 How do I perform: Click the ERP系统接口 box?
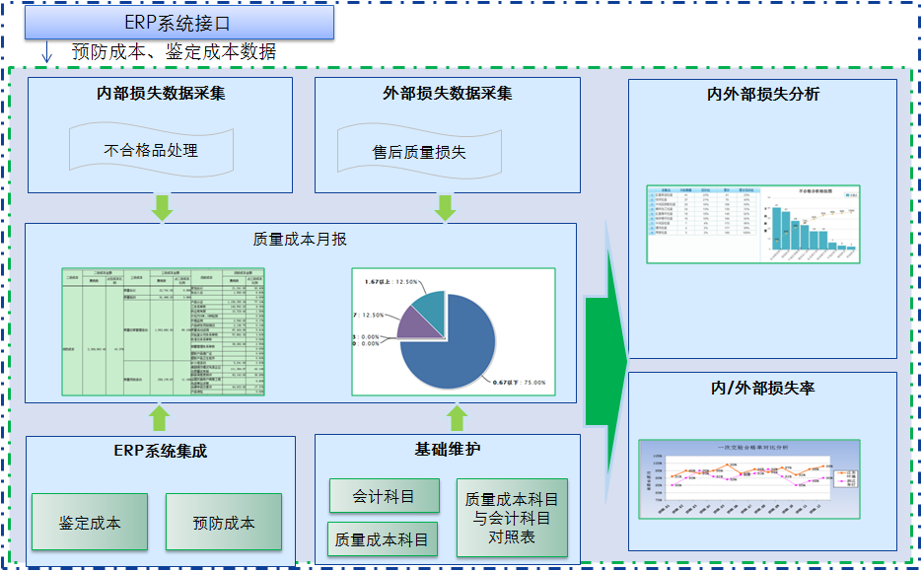(178, 23)
